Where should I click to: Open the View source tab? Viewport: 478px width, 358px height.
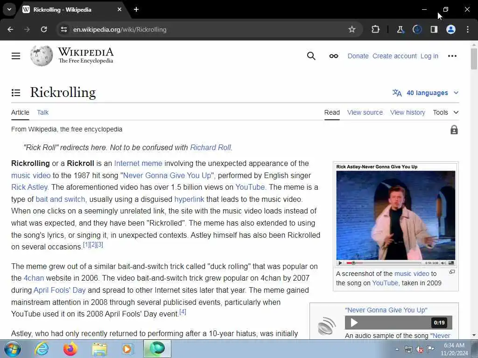[365, 112]
